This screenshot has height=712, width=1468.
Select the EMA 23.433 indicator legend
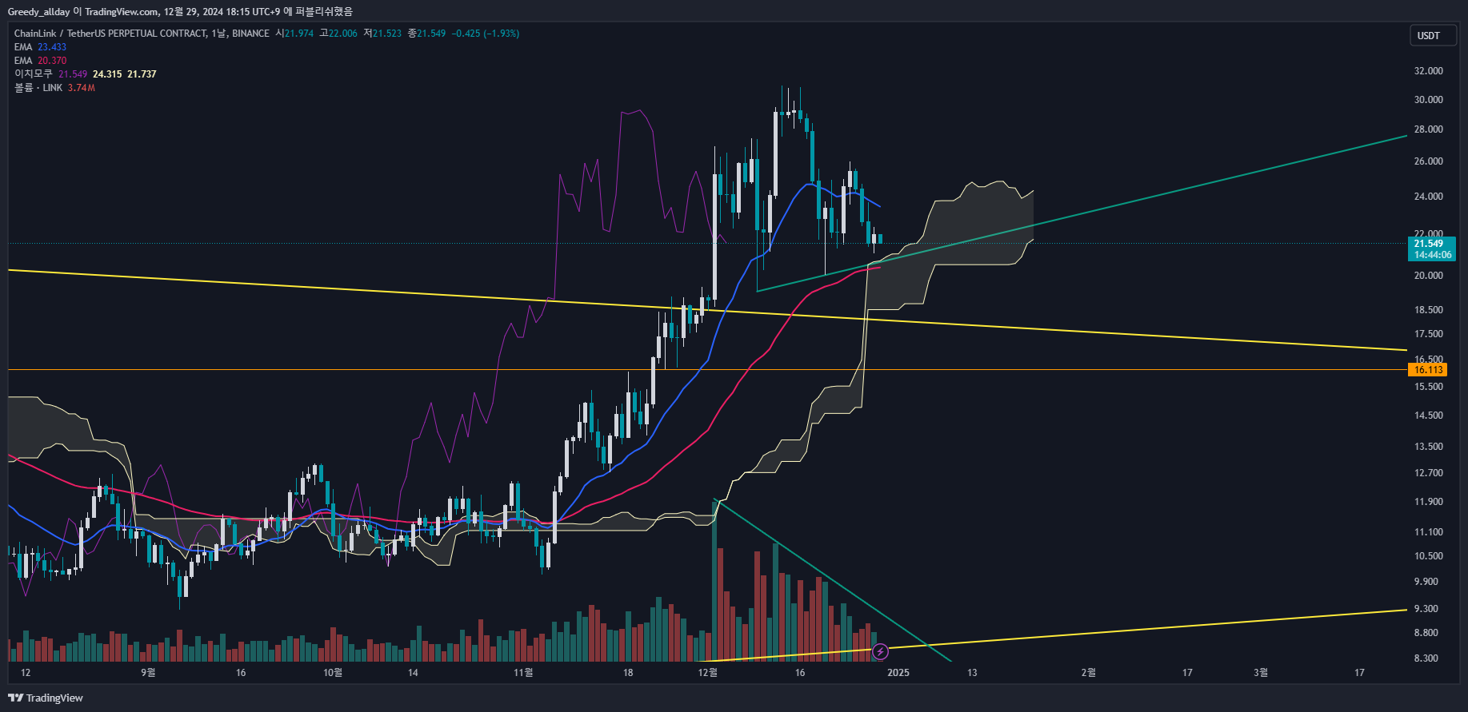coord(40,47)
